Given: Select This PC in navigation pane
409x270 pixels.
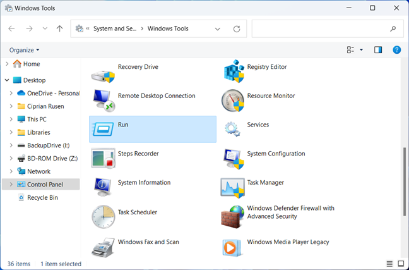Looking at the screenshot, I should (32, 119).
